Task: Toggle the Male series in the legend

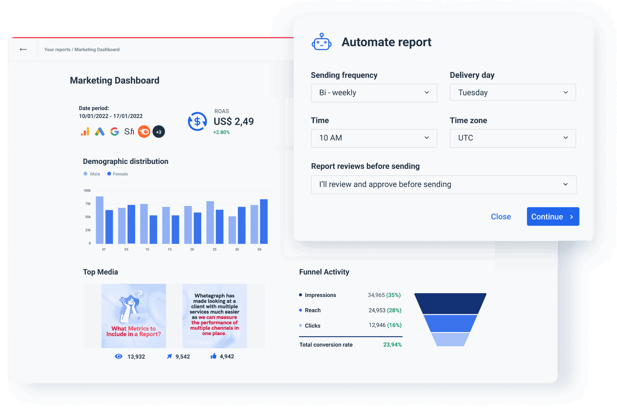Action: [x=92, y=174]
